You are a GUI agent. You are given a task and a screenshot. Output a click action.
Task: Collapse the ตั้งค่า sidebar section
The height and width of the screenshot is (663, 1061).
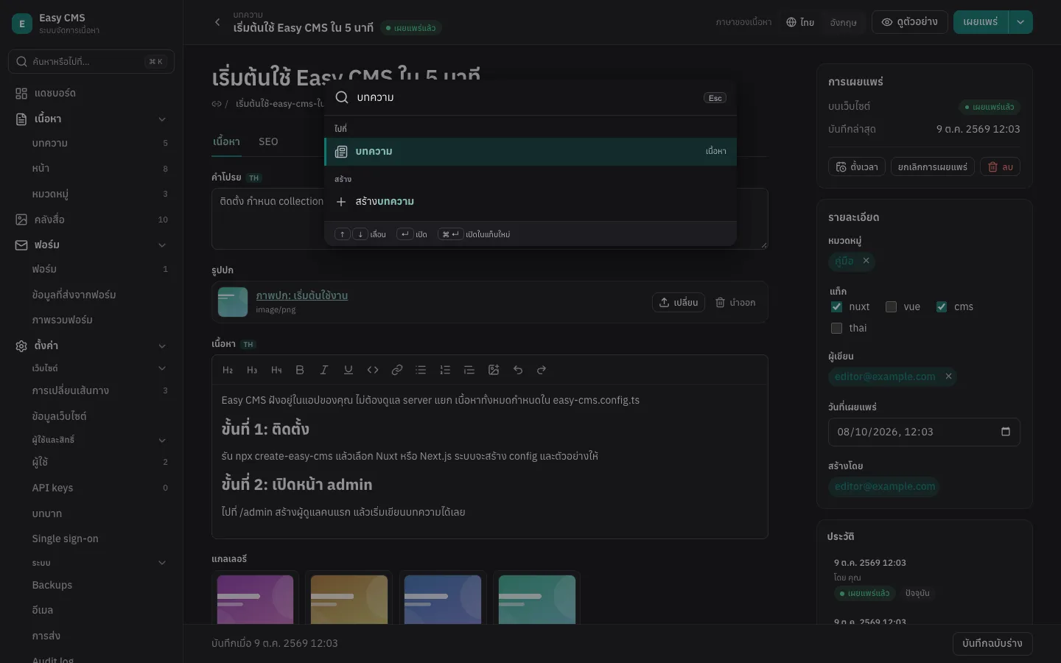(162, 345)
